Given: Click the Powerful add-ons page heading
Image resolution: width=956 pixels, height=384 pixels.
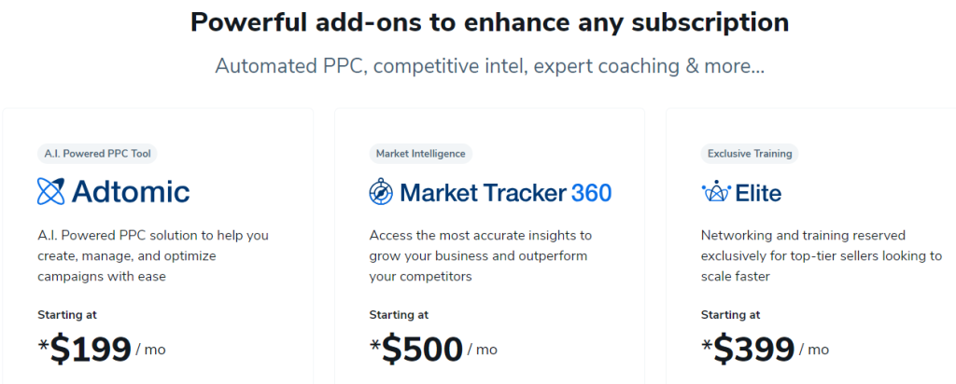Looking at the screenshot, I should click(489, 22).
